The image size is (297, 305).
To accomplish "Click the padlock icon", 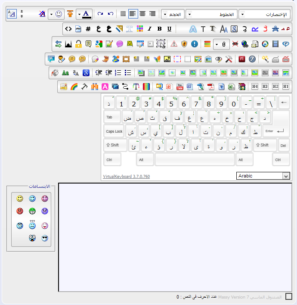I will point(78,44).
